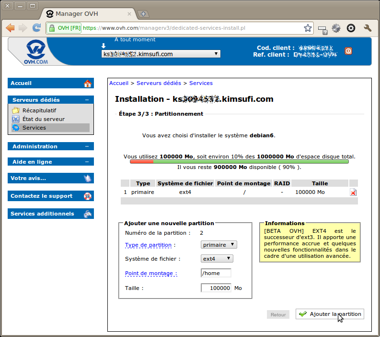380x337 pixels.
Task: Click the Ajouter la partition button
Action: click(330, 314)
